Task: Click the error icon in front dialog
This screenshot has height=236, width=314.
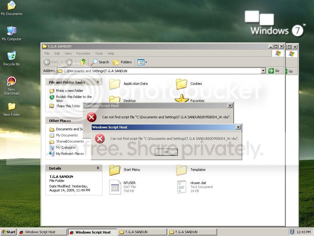Action: 100,139
